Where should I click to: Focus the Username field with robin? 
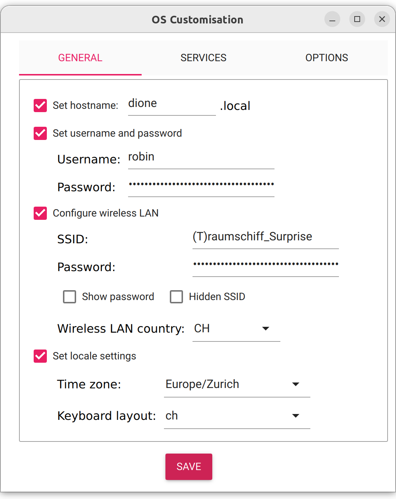[x=201, y=158]
